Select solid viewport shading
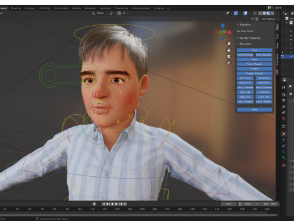The width and height of the screenshot is (294, 221). pos(264,14)
